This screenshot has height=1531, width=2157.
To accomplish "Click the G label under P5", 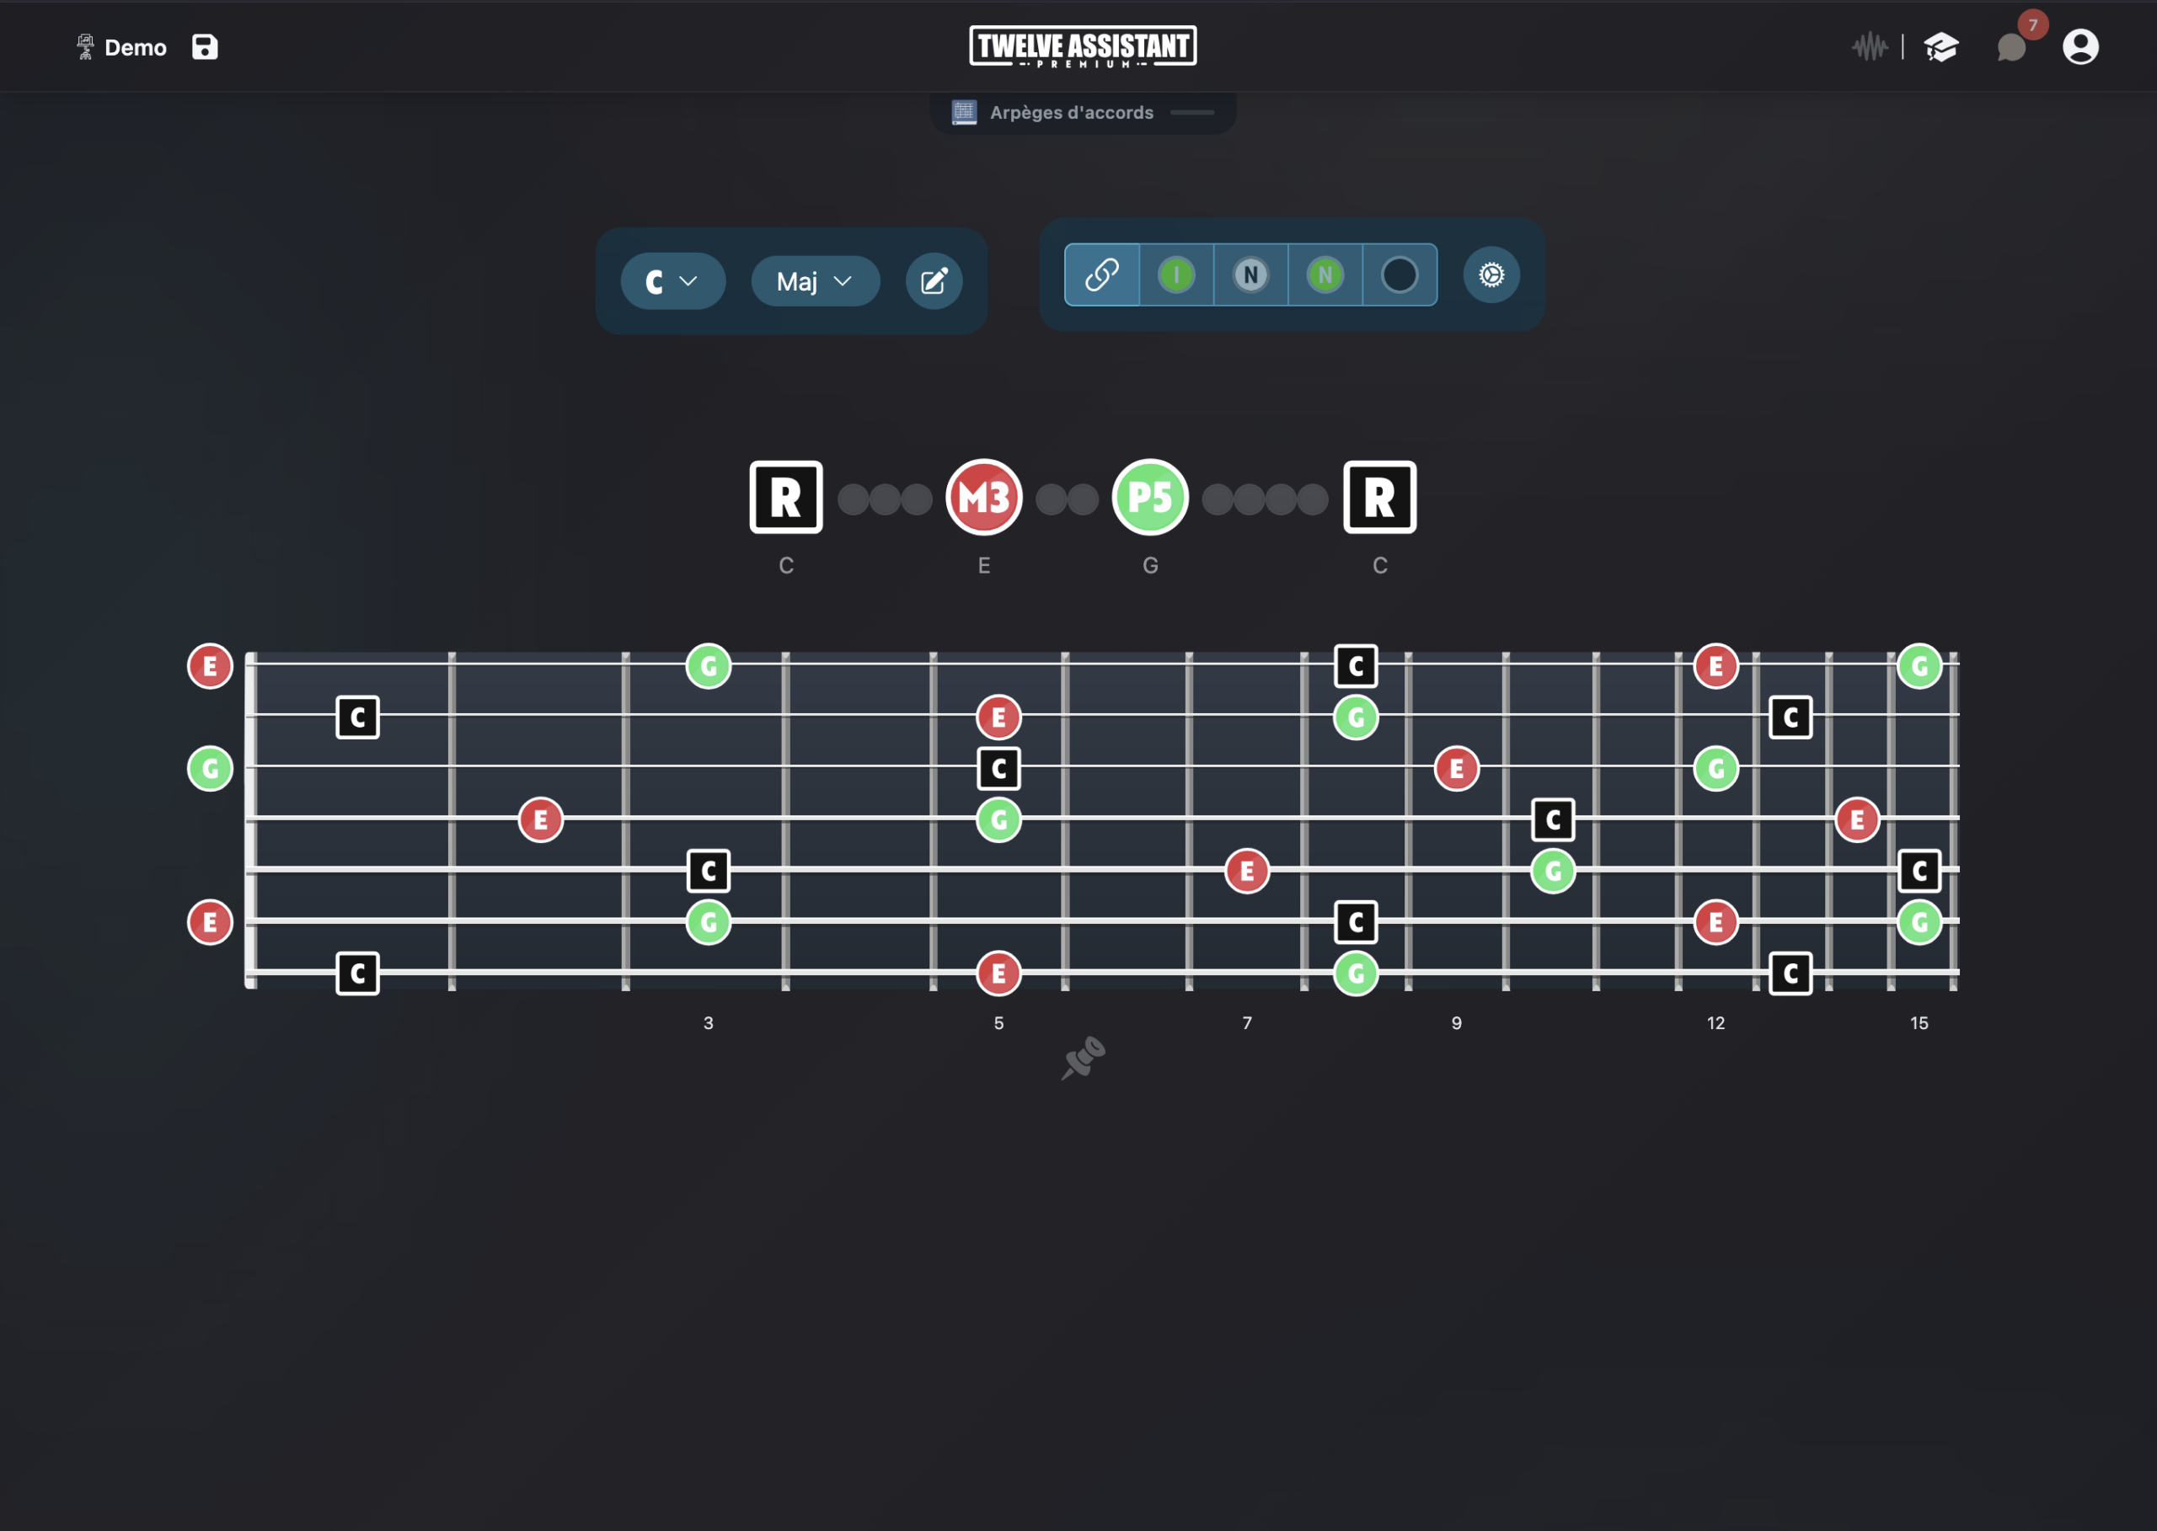I will coord(1150,566).
